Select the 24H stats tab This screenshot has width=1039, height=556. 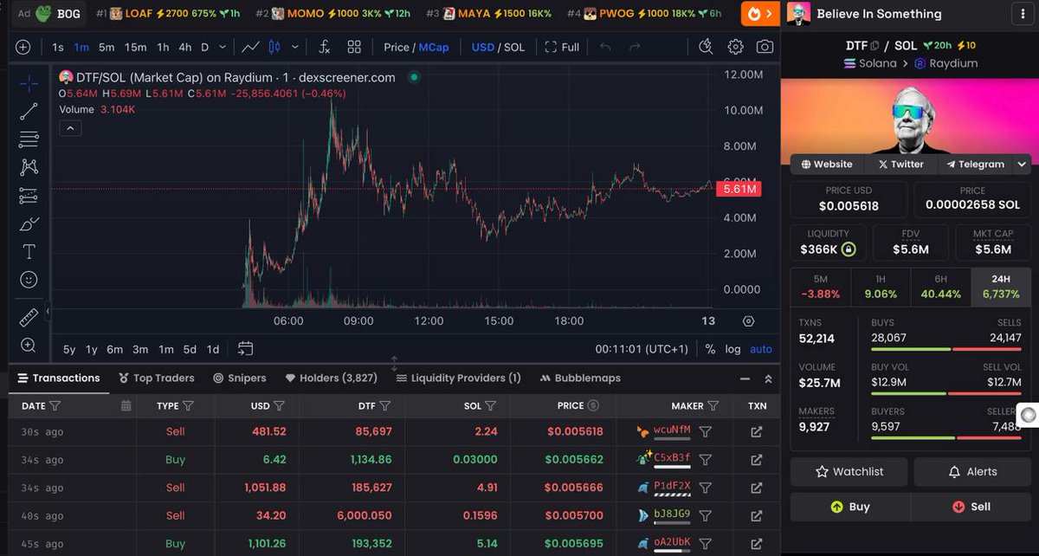1001,287
